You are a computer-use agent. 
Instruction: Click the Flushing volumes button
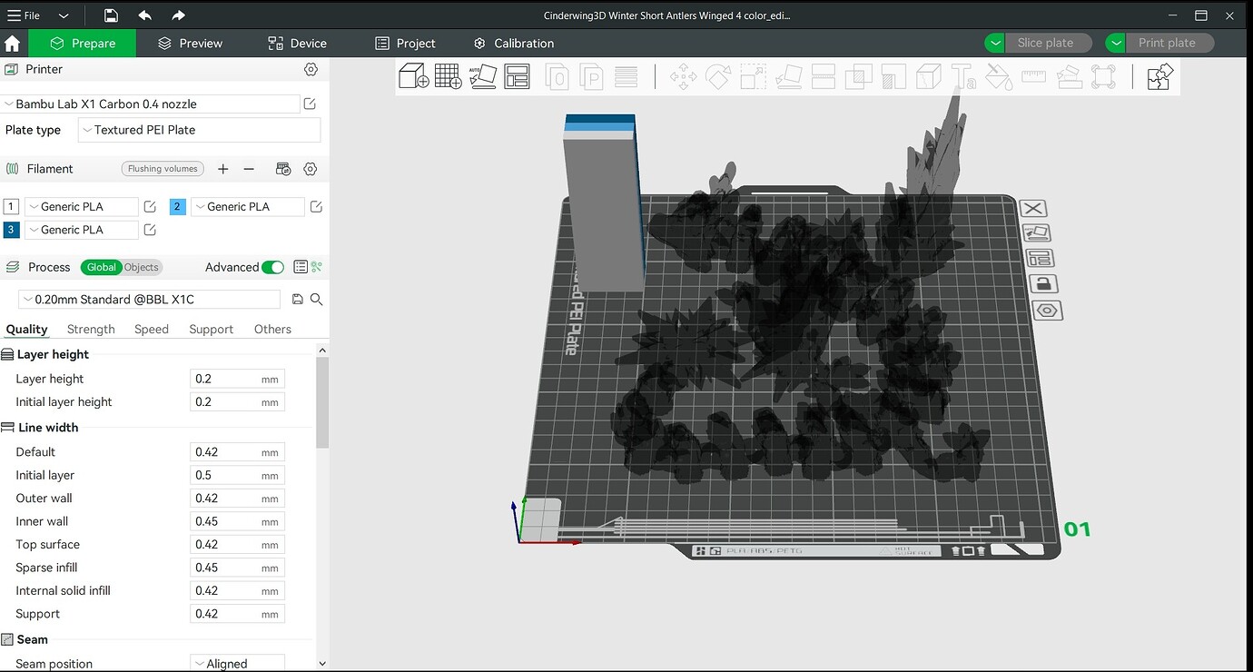(163, 169)
